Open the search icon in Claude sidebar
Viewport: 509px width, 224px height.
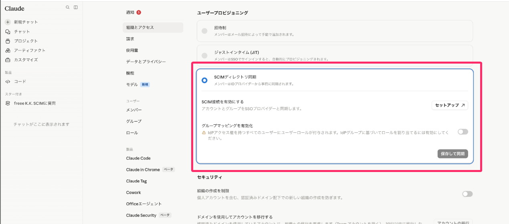click(x=67, y=7)
